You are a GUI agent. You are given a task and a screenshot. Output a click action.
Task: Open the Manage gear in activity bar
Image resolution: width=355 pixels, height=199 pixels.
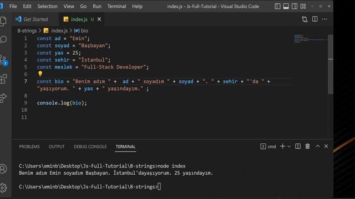pos(3,187)
